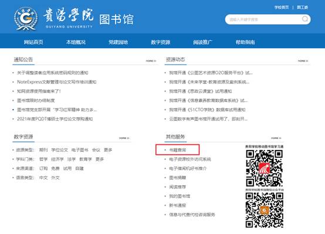Open the 云图数字有声图书馆 trial notice

[x=208, y=119]
